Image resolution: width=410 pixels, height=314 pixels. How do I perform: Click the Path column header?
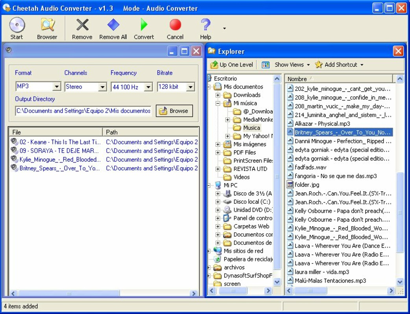[x=151, y=132]
